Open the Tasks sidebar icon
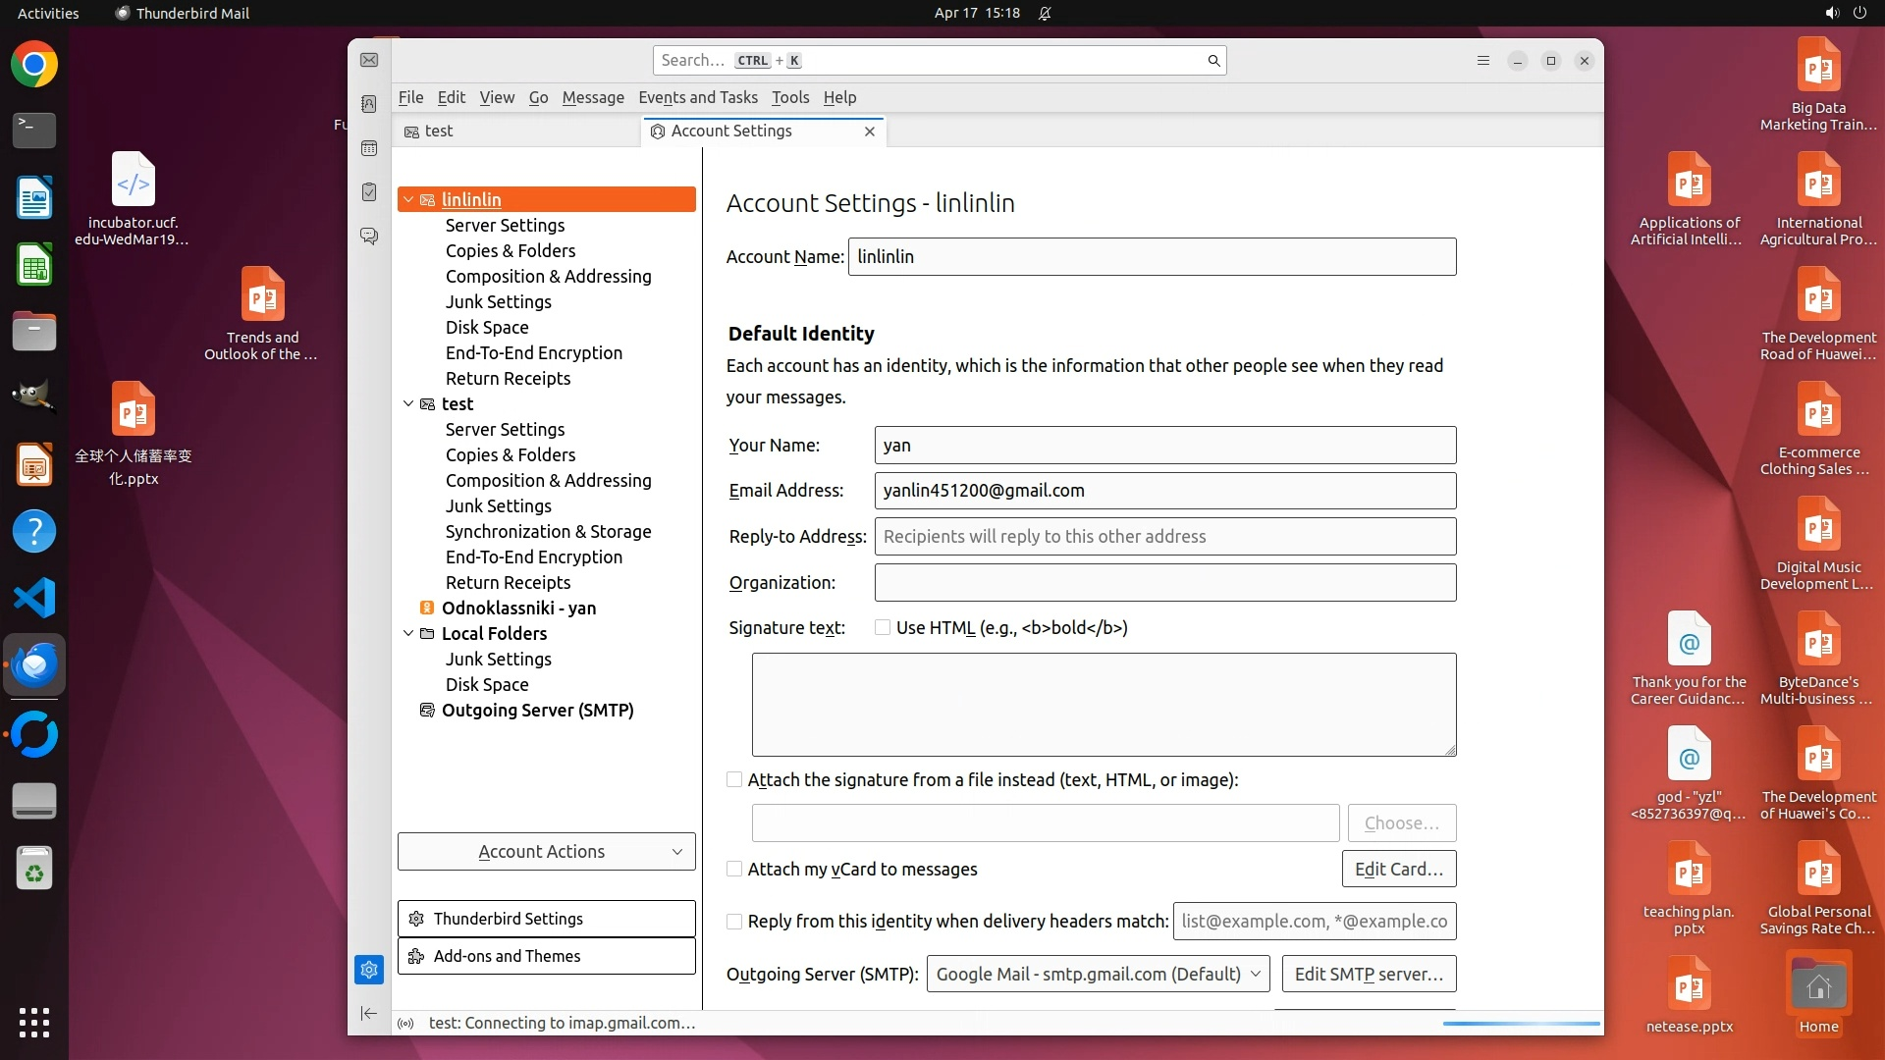This screenshot has height=1060, width=1885. (369, 192)
